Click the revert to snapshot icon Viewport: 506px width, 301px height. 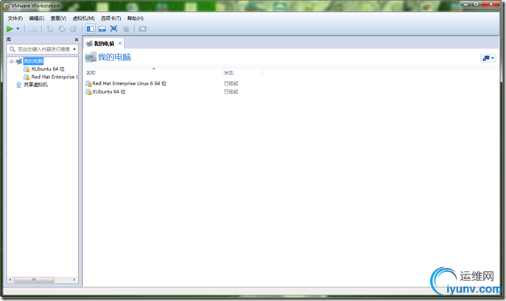coord(62,29)
